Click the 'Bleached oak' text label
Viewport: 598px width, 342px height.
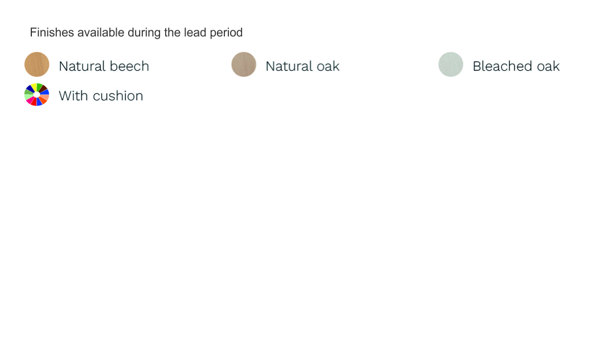click(516, 66)
